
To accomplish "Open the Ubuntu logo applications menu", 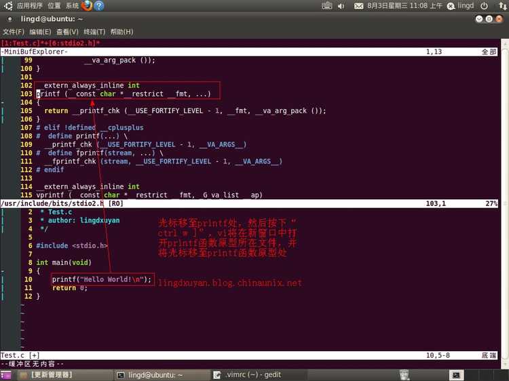I will pyautogui.click(x=7, y=5).
